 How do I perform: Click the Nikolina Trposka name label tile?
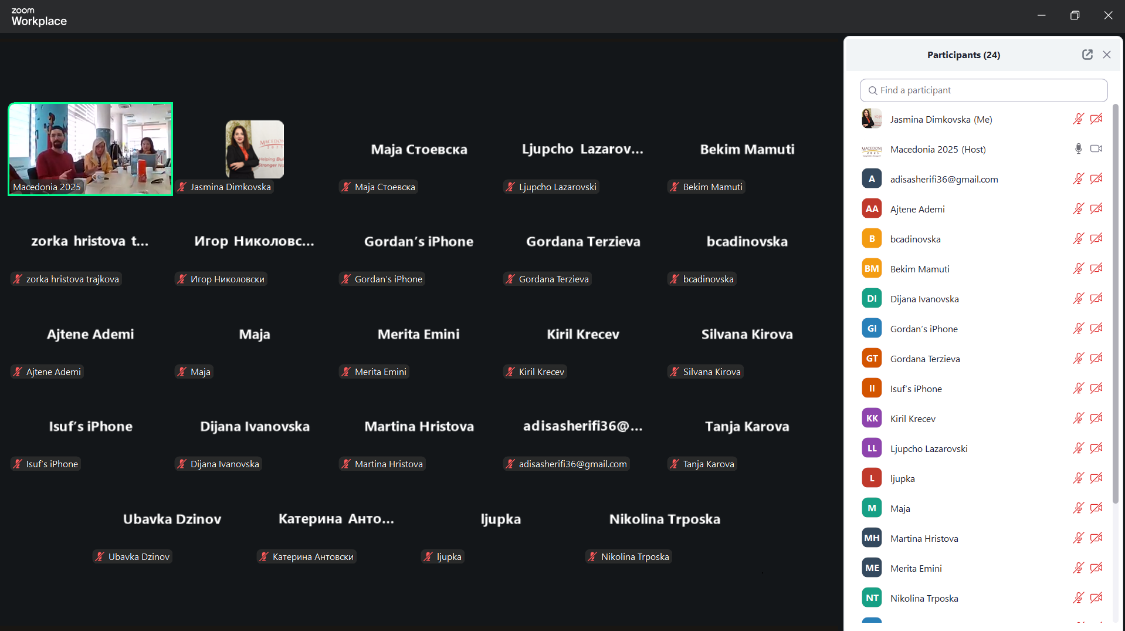point(634,556)
